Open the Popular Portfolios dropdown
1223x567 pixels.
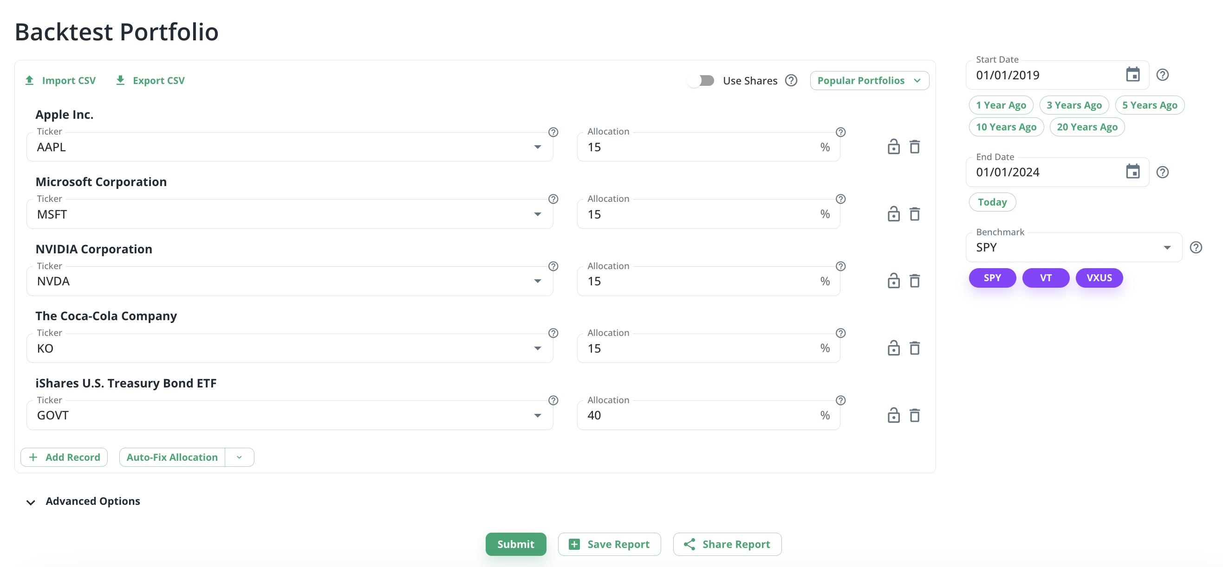(869, 81)
